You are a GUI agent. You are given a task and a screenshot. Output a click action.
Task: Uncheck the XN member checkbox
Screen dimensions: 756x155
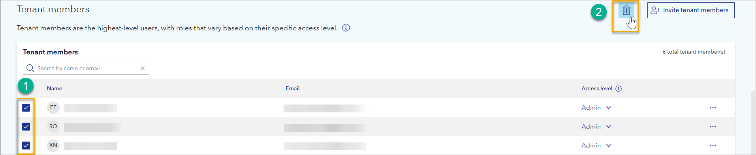pos(26,146)
